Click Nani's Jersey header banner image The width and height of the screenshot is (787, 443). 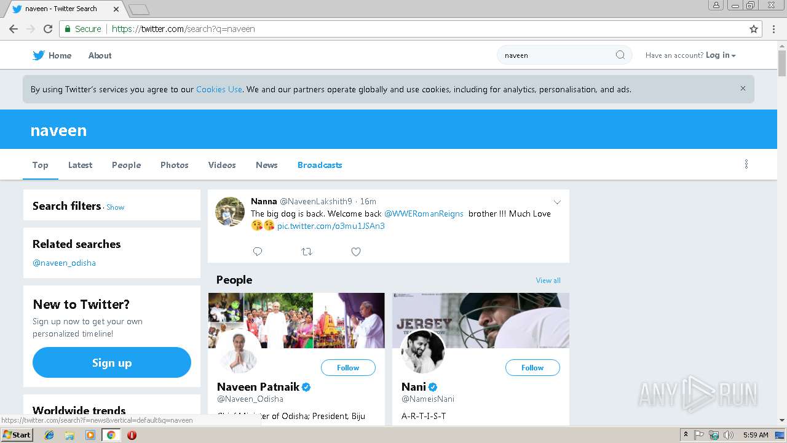[481, 320]
